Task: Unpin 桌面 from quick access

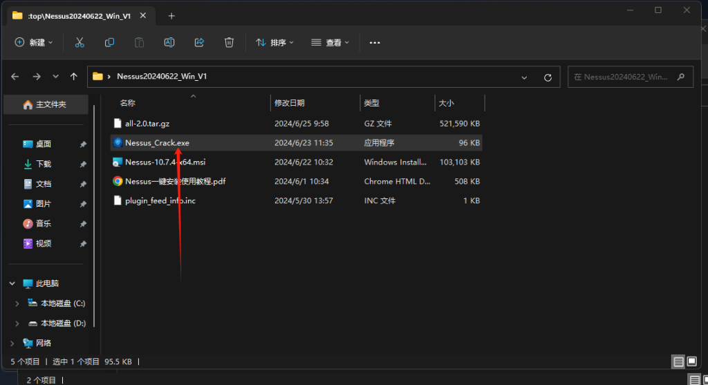Action: [x=83, y=144]
